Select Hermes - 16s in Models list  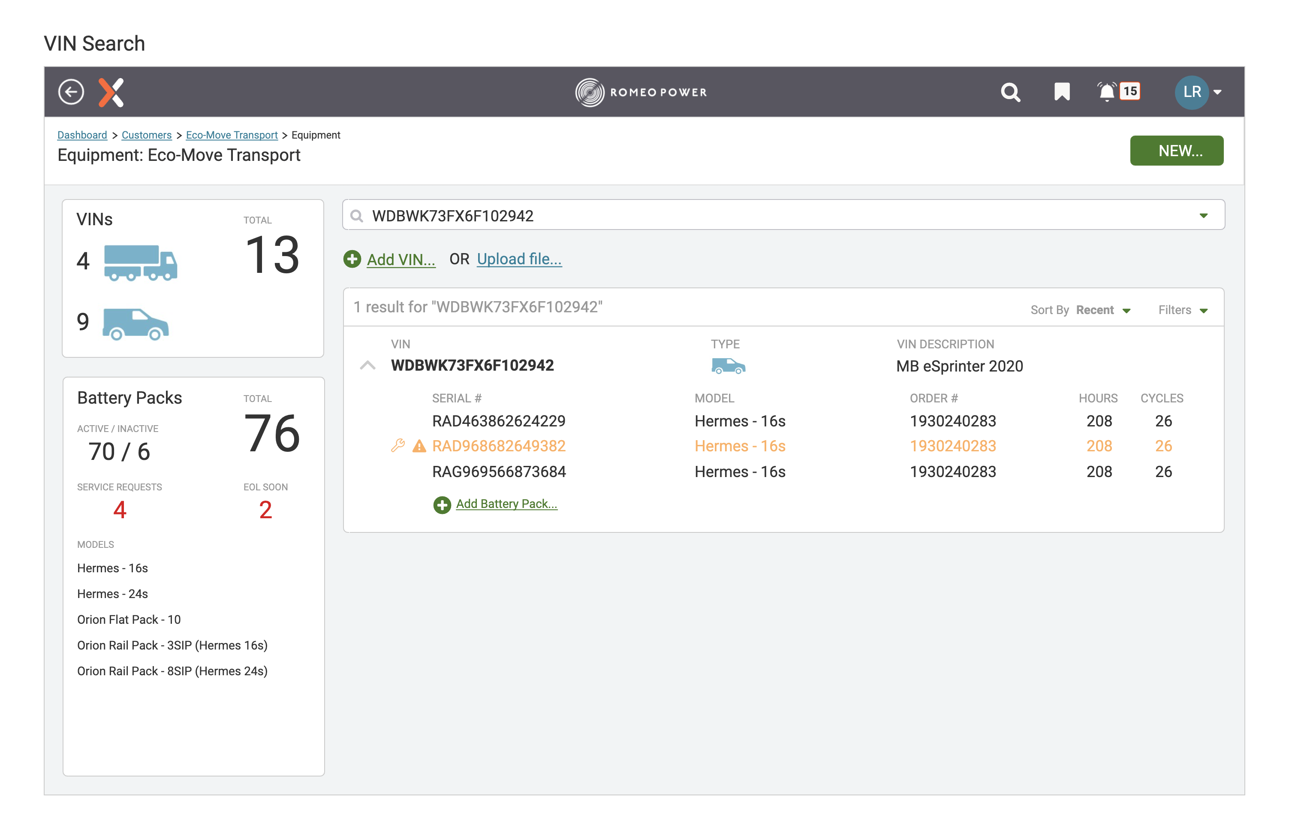click(x=112, y=568)
